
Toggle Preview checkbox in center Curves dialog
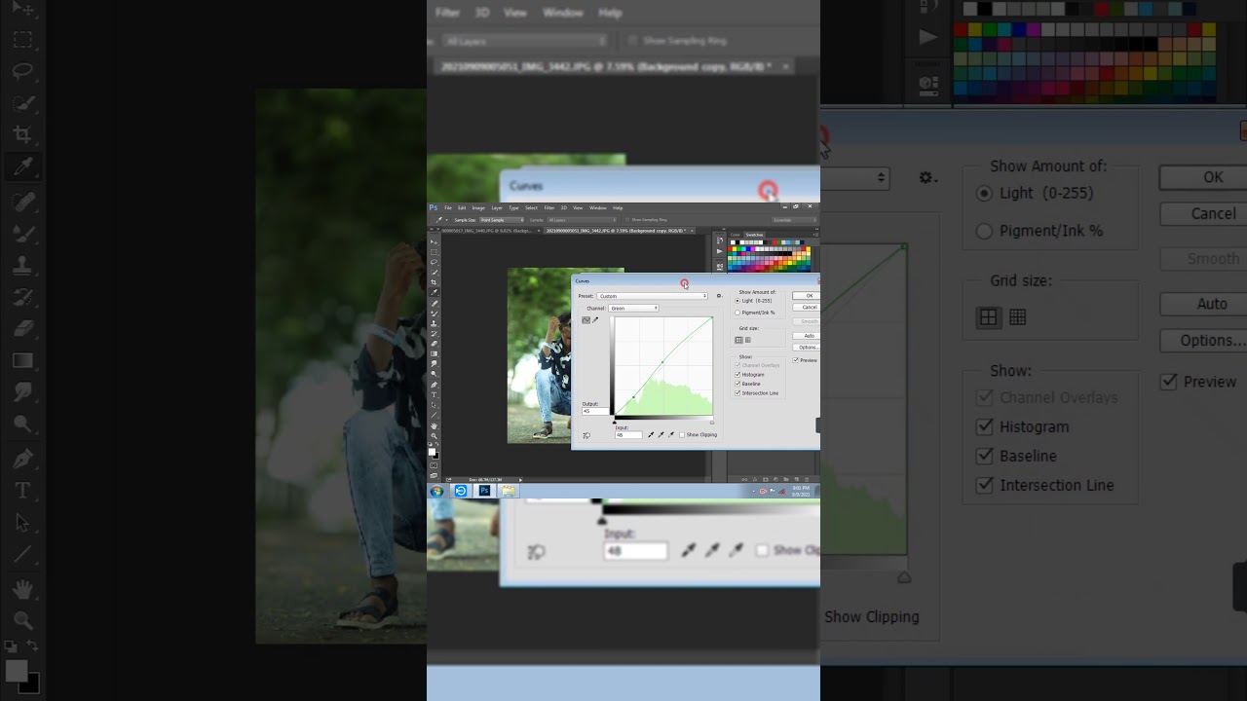[796, 360]
